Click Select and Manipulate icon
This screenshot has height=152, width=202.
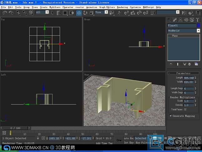pos(119,13)
